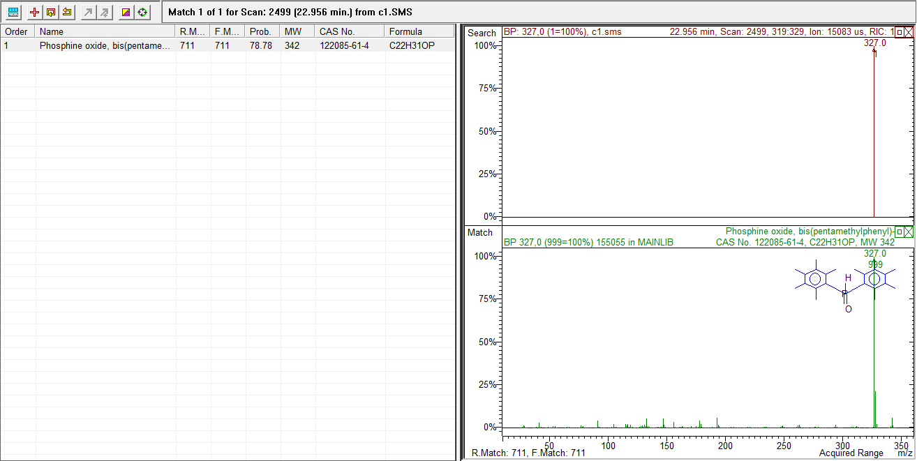Screen dimensions: 917x461
Task: Maximize the Search spectrum plot
Action: click(x=900, y=32)
